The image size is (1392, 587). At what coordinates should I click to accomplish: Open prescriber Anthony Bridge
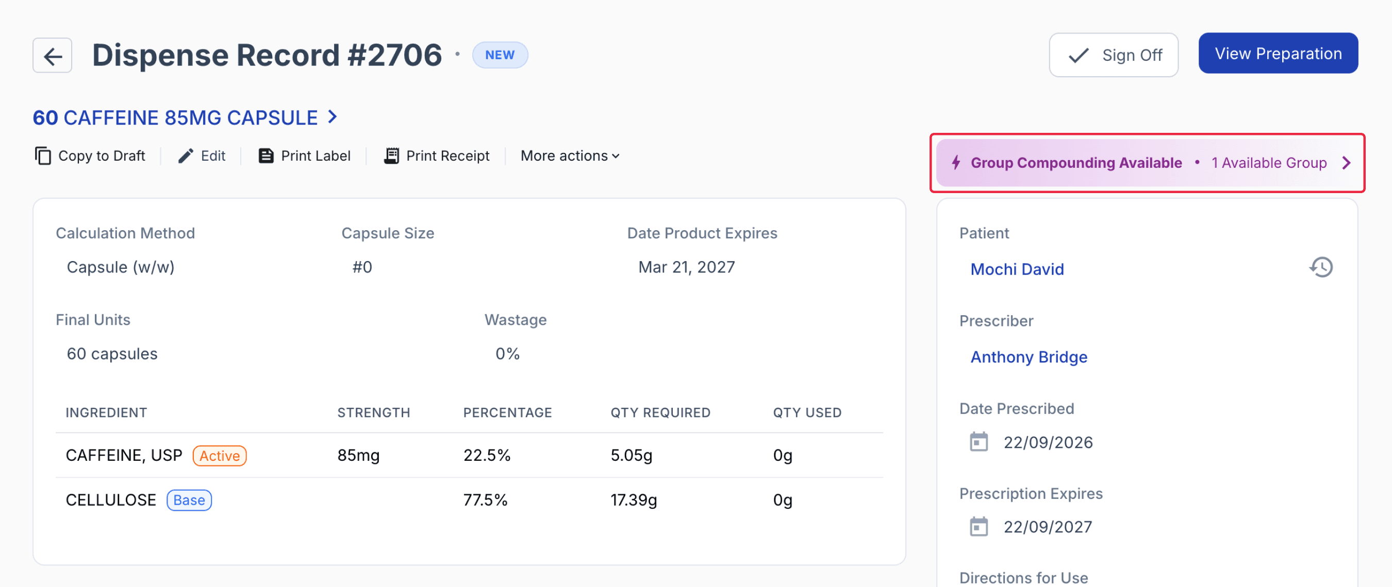click(1029, 357)
